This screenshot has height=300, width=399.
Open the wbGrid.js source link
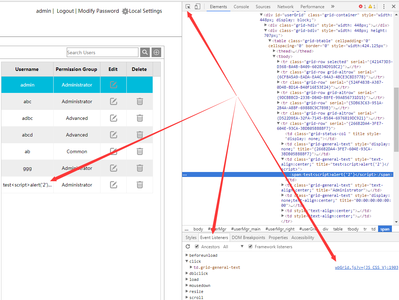(366, 267)
